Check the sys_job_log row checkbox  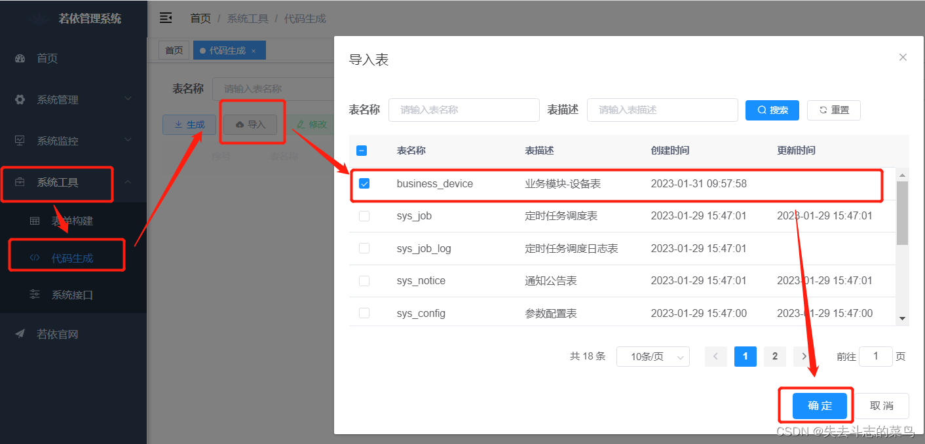point(364,248)
